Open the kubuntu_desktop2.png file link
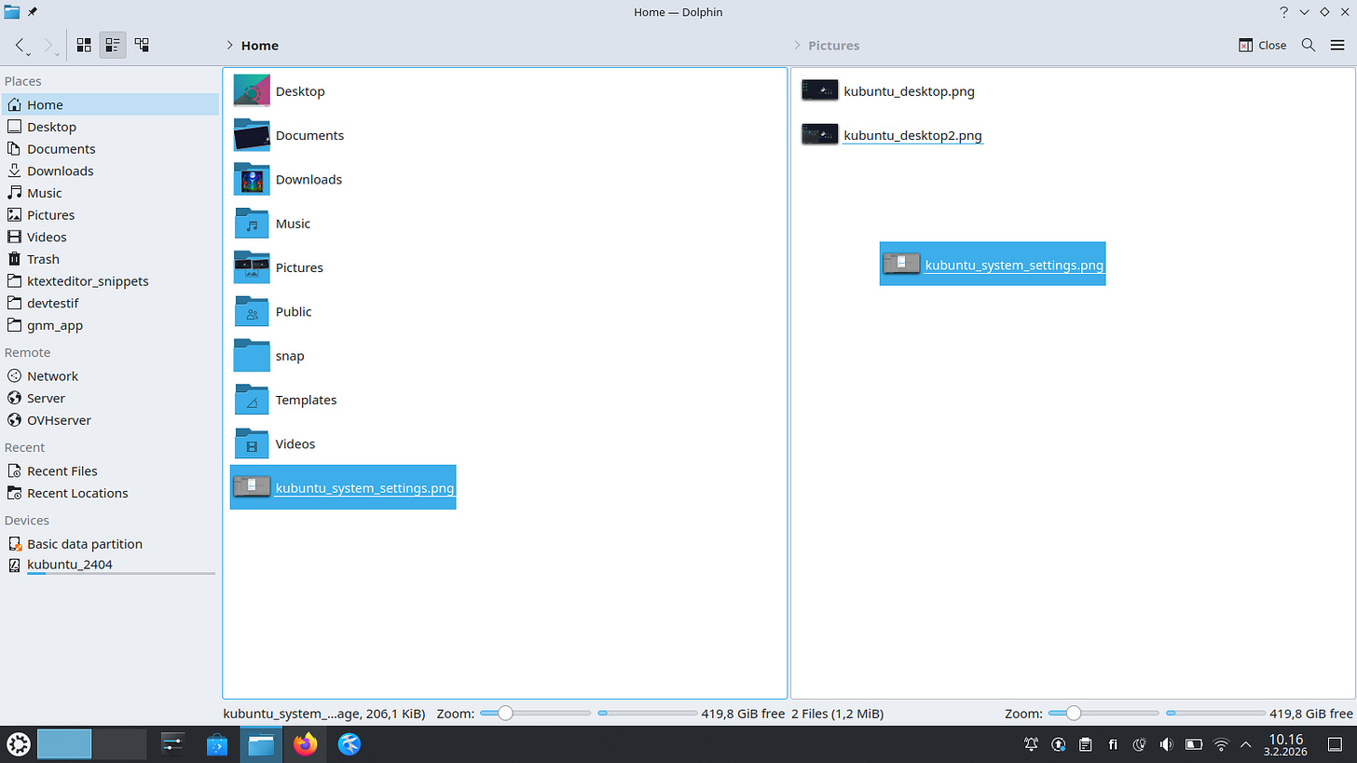The width and height of the screenshot is (1357, 763). coord(912,135)
